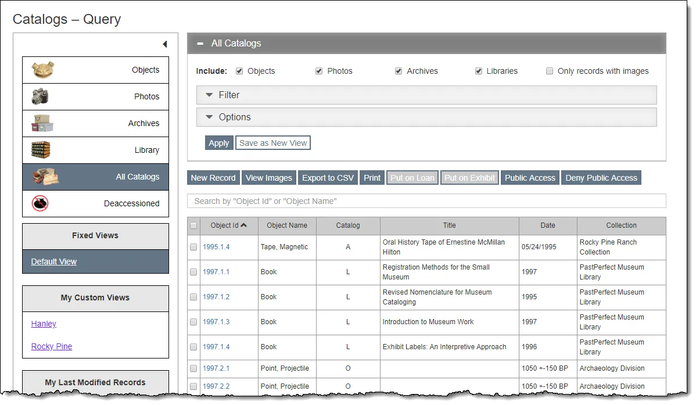This screenshot has height=405, width=696.
Task: Select all rows with header checkbox
Action: [x=193, y=225]
